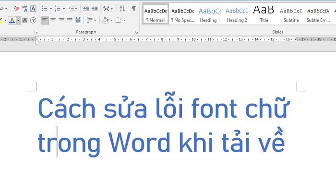
Task: Click the Borders icon
Action: pos(118,20)
